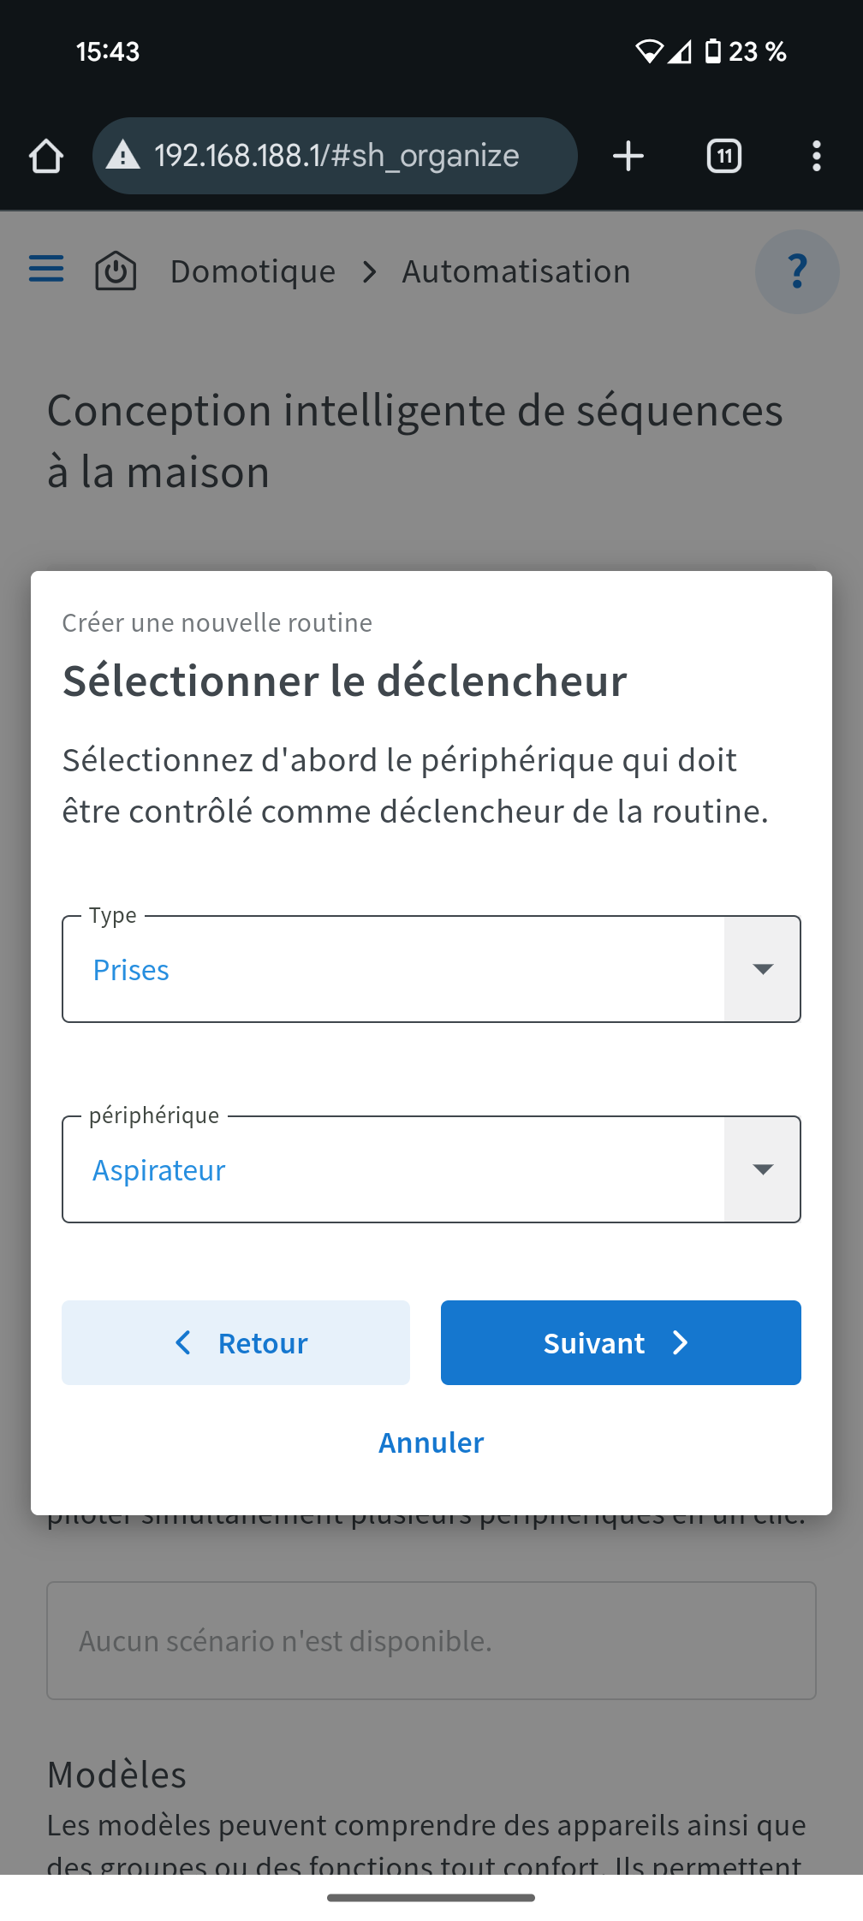Image resolution: width=863 pixels, height=1921 pixels.
Task: Tap the breadcrumb chevron separator
Action: [x=369, y=272]
